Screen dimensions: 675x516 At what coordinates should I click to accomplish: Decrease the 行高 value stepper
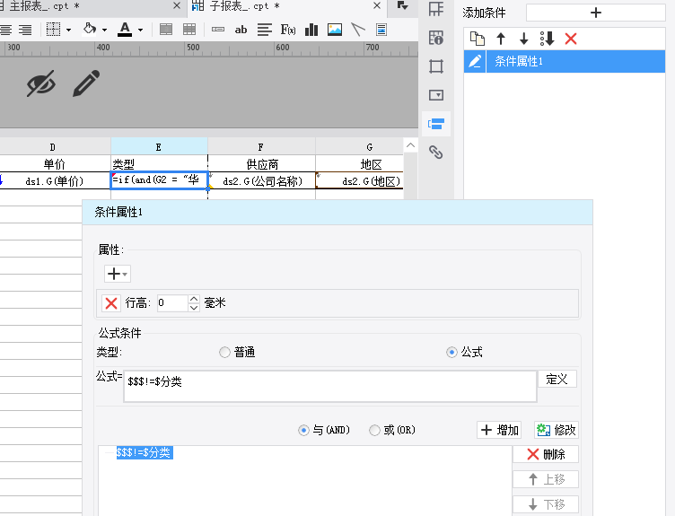(x=194, y=307)
